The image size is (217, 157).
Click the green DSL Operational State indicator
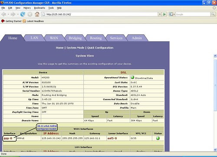click(x=132, y=77)
